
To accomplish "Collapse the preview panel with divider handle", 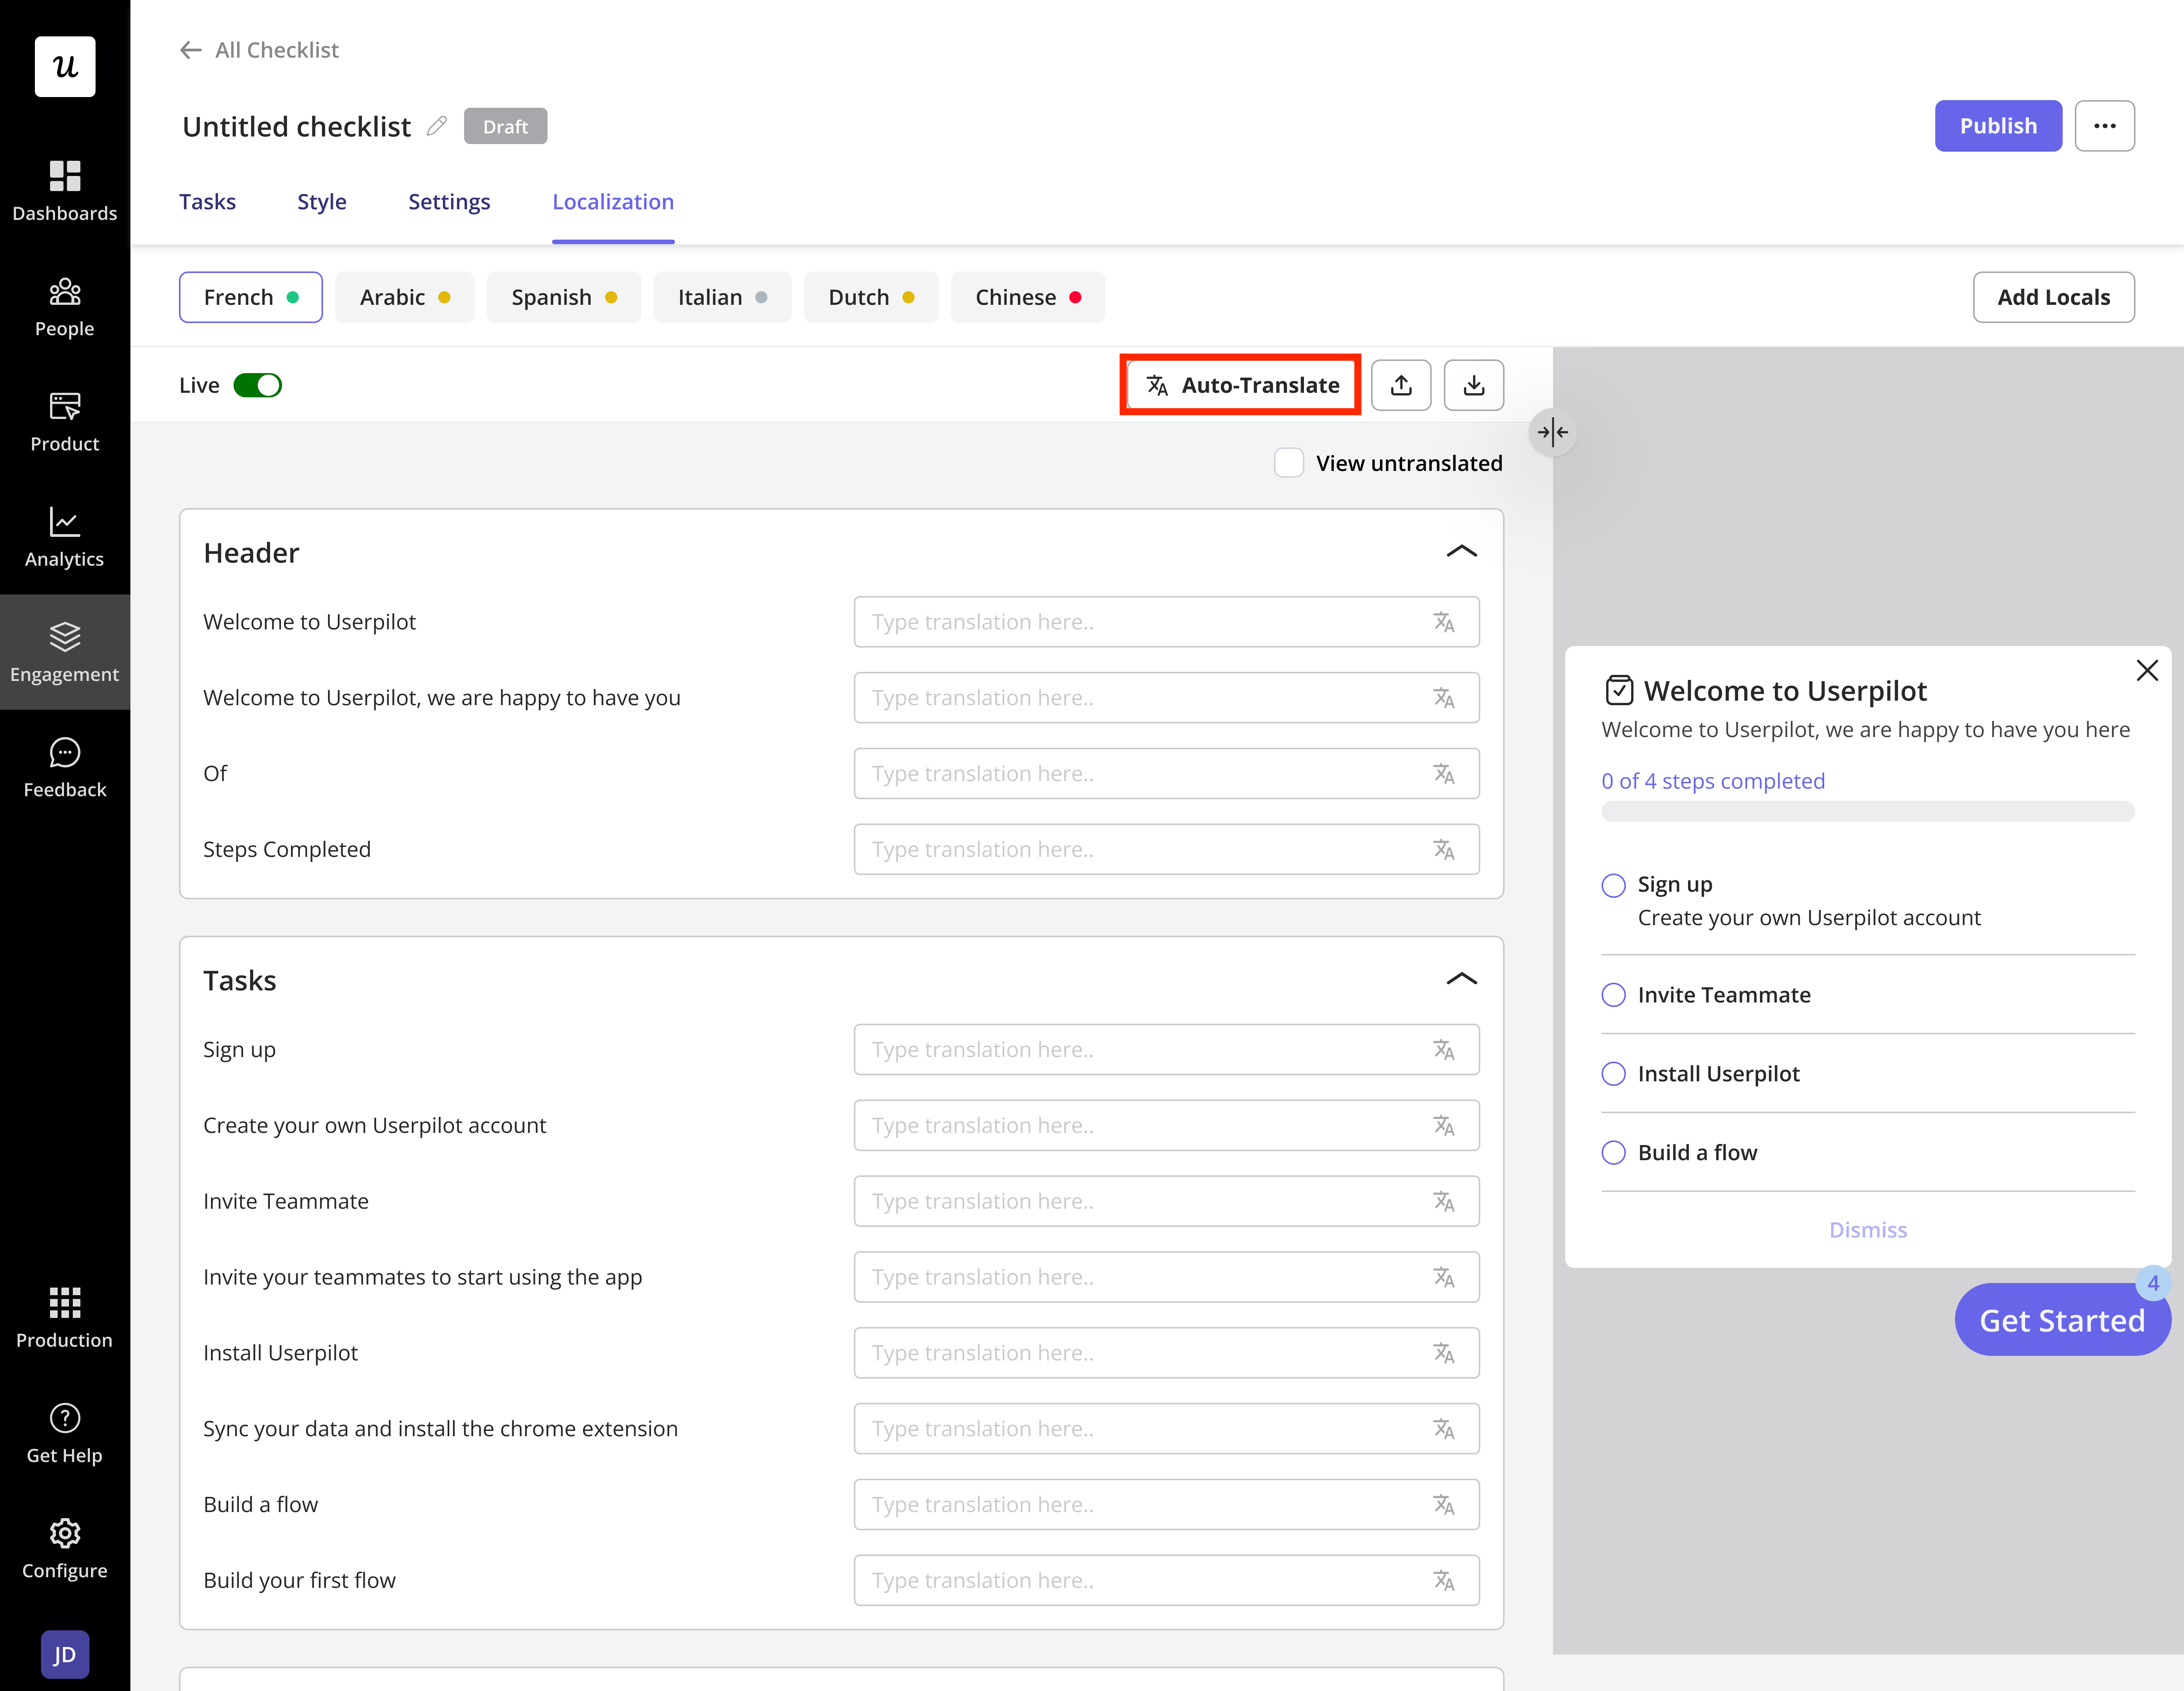I will click(x=1553, y=432).
